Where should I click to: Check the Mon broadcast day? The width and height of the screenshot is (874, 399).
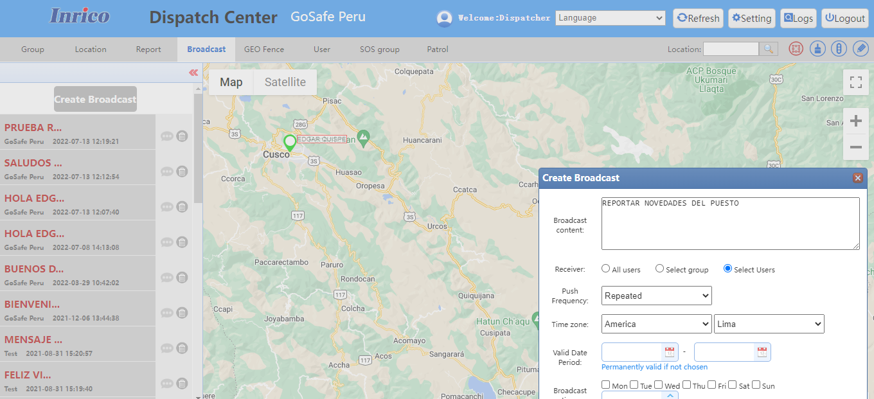click(606, 385)
